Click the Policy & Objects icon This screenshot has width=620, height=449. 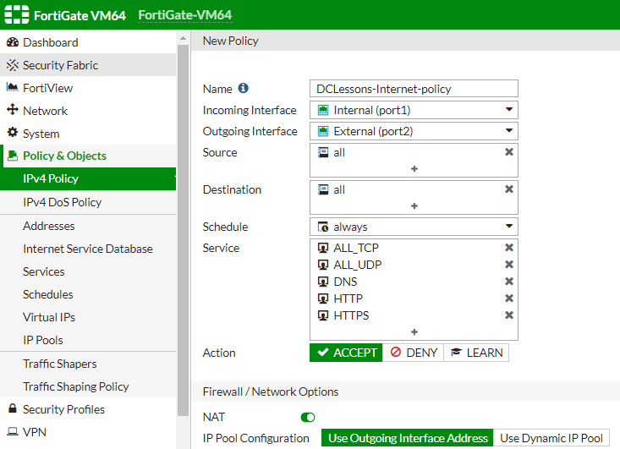click(x=13, y=156)
